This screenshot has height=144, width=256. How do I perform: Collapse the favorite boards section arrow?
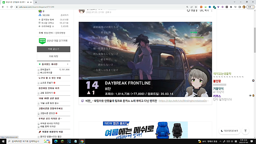[68, 64]
